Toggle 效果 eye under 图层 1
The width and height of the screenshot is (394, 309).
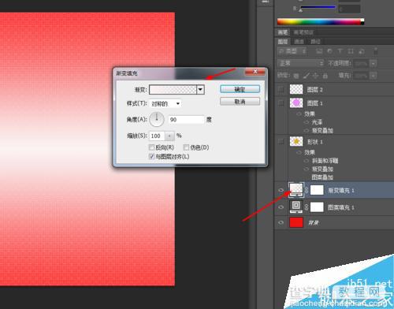(299, 114)
